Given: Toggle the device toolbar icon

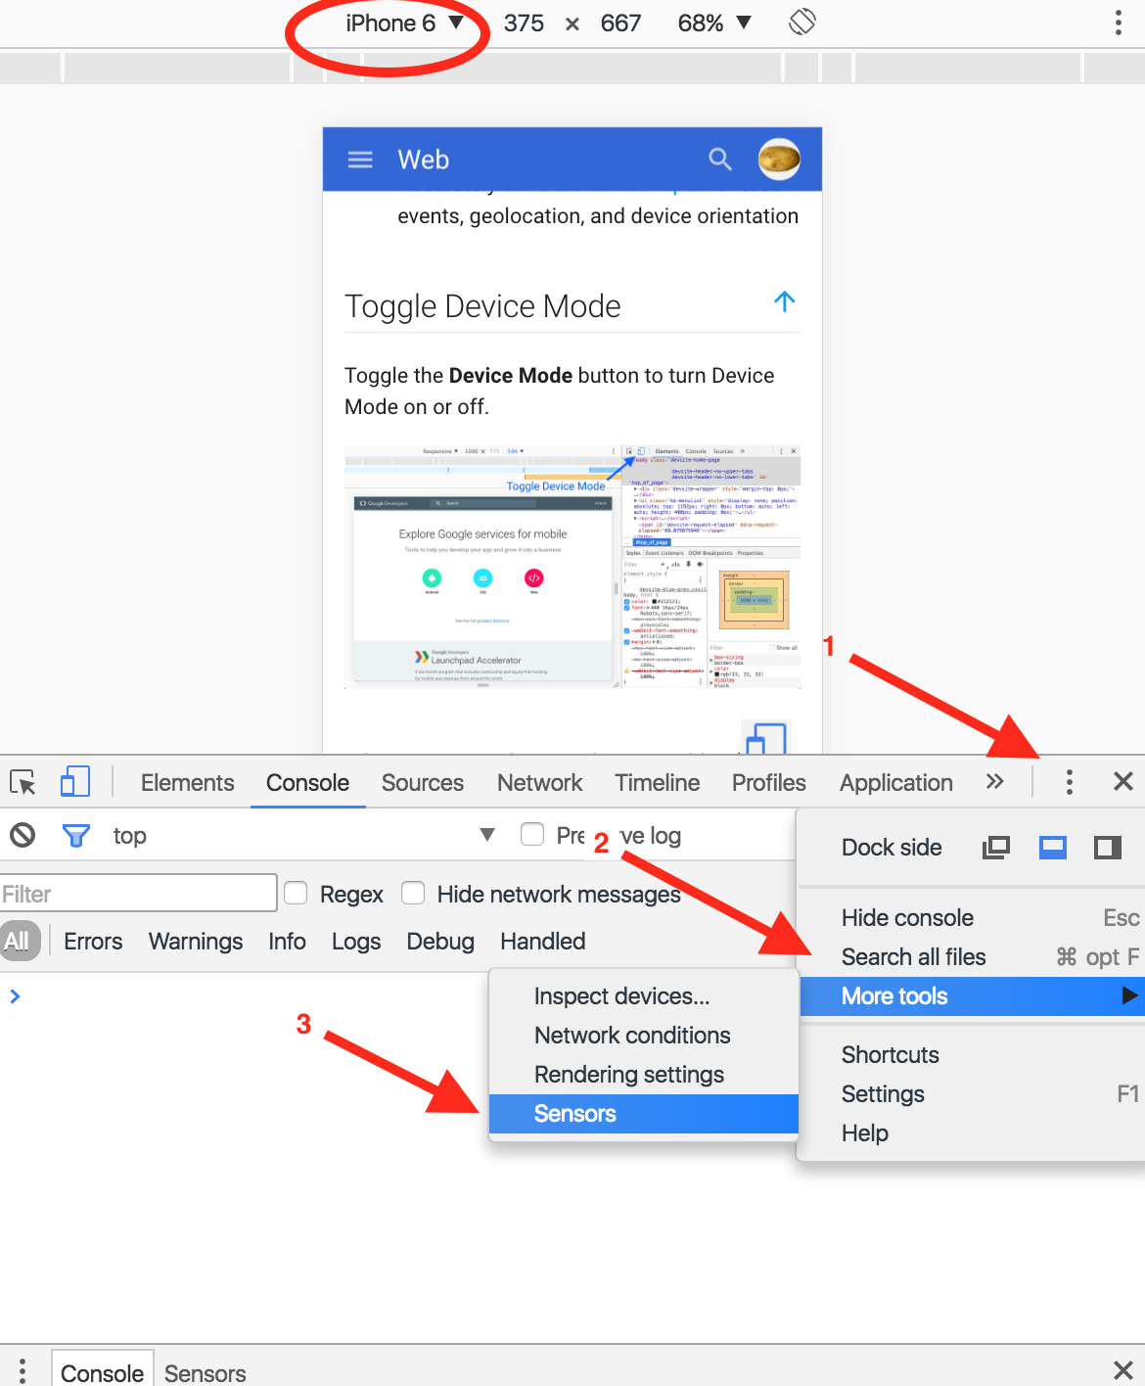Looking at the screenshot, I should click(74, 782).
